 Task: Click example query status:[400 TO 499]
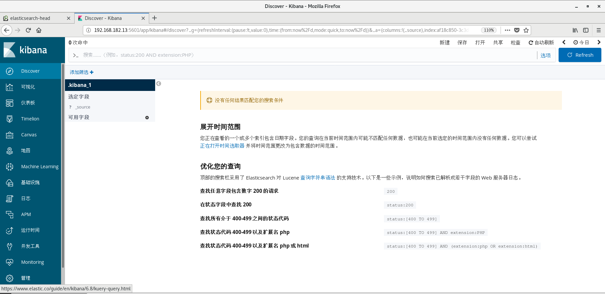(x=412, y=219)
